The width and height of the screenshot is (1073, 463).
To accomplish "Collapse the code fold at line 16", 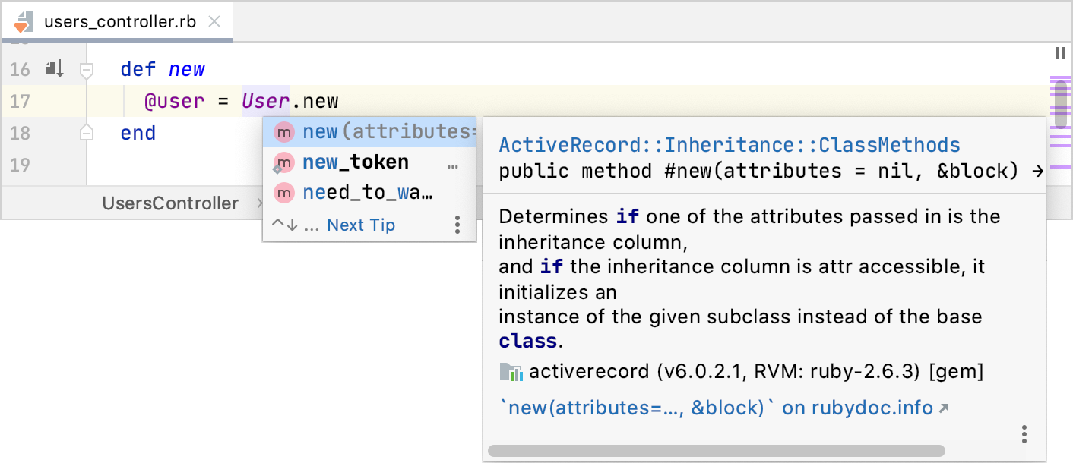I will coord(86,70).
